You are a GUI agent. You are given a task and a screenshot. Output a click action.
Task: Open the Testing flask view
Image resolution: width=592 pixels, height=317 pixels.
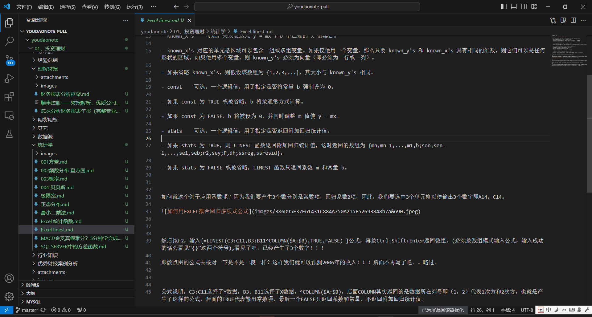[9, 134]
